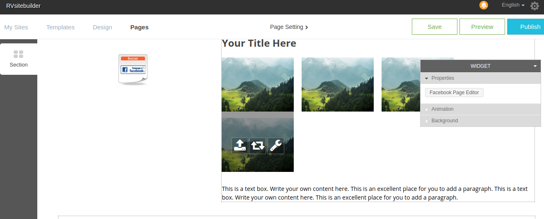Open the Facebook Page Editor button
Viewport: 544px width, 219px height.
click(454, 93)
